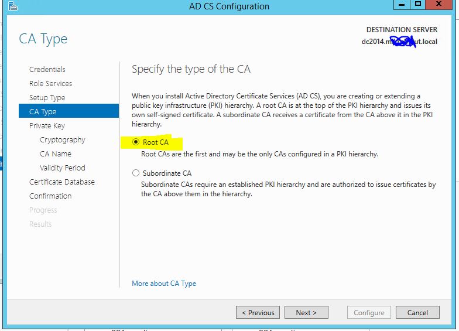Image resolution: width=459 pixels, height=331 pixels.
Task: Open the Cryptography sub-step
Action: pos(62,139)
